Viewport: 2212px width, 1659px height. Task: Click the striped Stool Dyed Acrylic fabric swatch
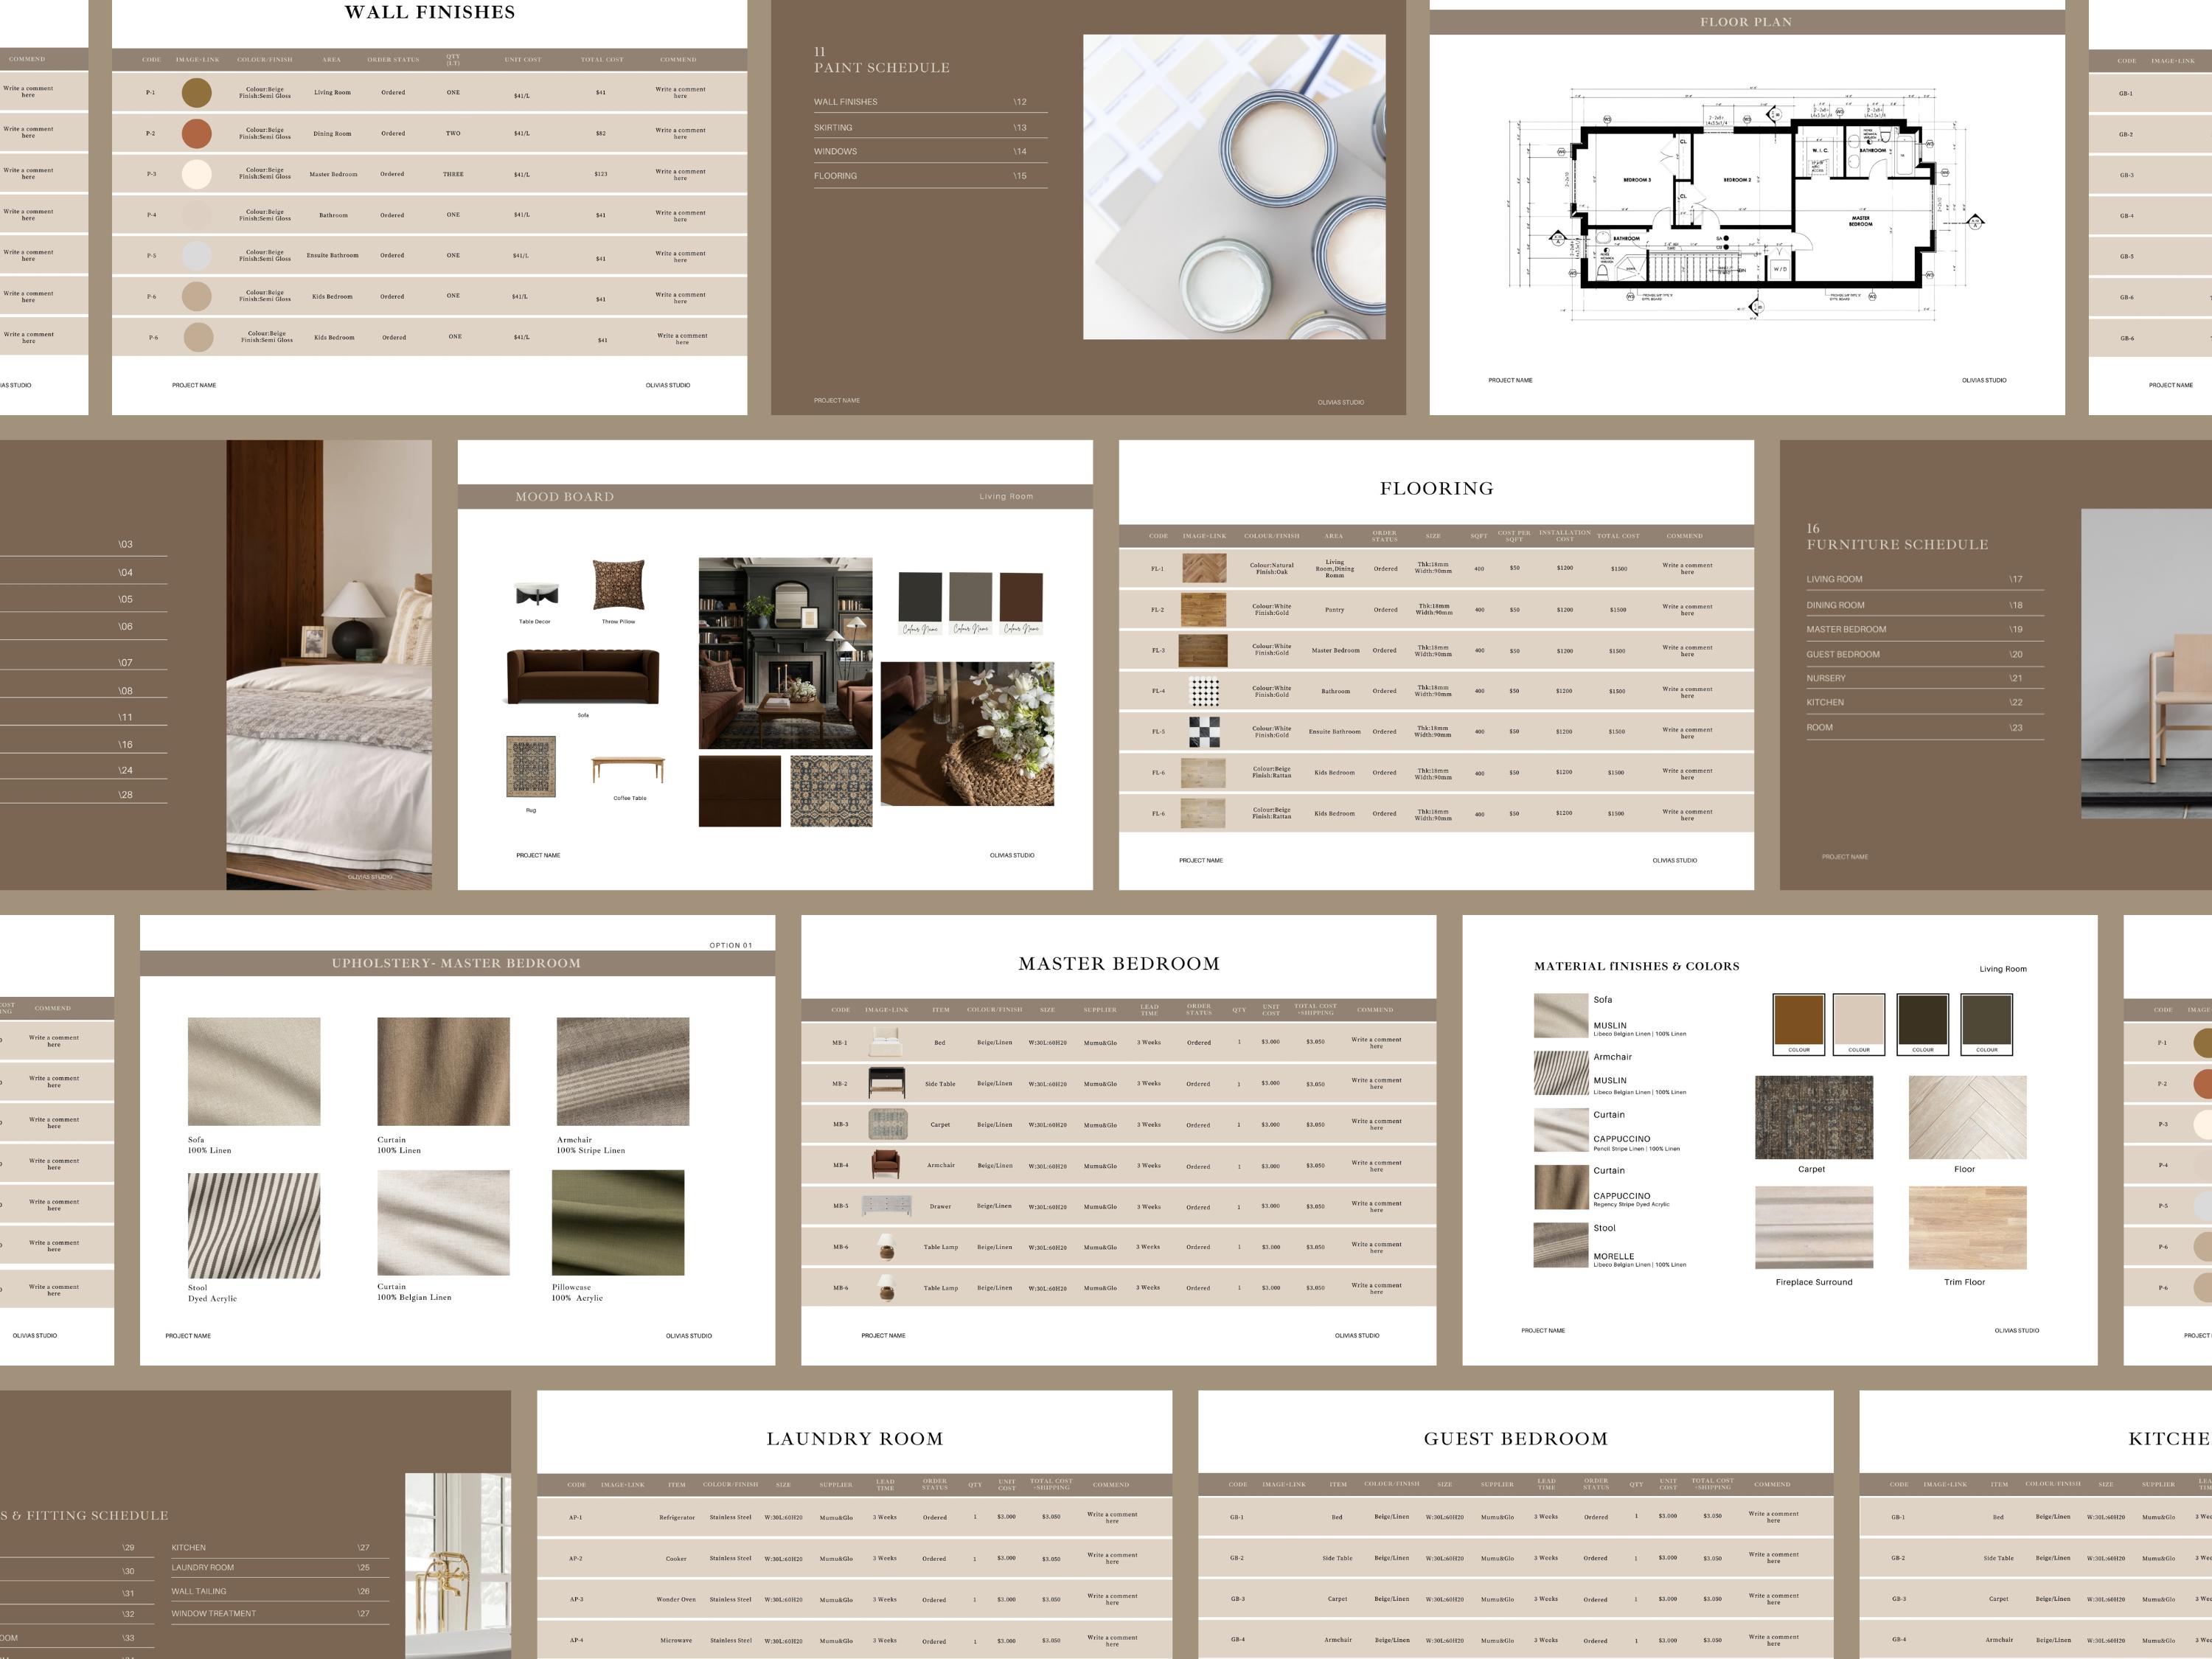pos(254,1226)
